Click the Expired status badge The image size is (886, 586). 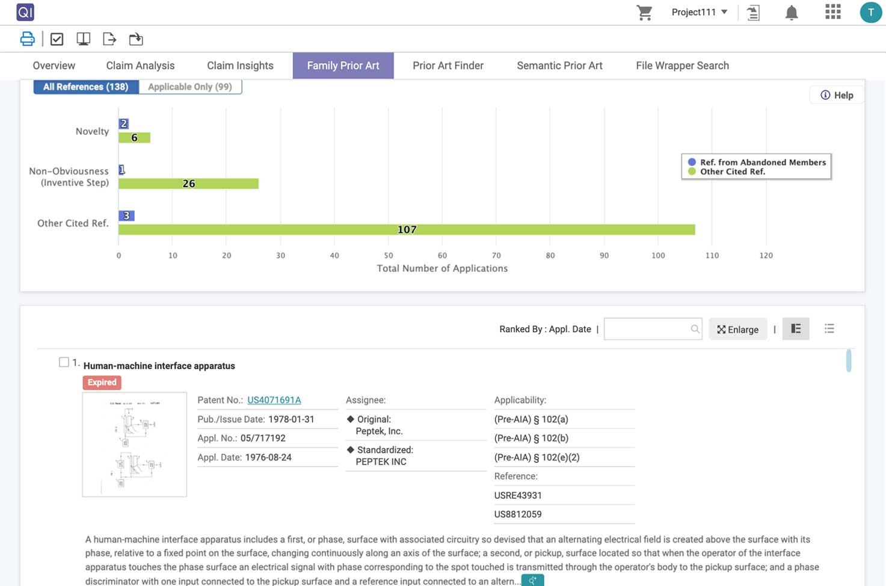pos(102,383)
